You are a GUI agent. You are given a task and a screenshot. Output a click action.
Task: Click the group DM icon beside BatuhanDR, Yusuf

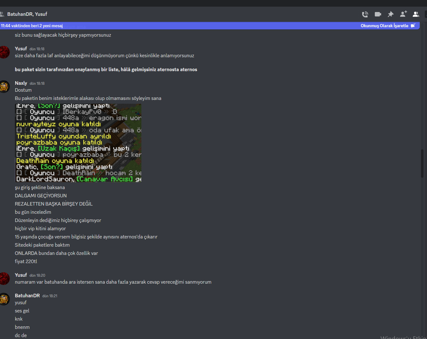point(2,14)
